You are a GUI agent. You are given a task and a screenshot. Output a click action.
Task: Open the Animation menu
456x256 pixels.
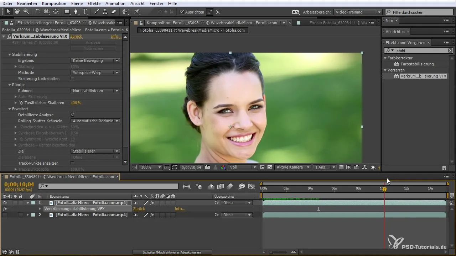(115, 3)
